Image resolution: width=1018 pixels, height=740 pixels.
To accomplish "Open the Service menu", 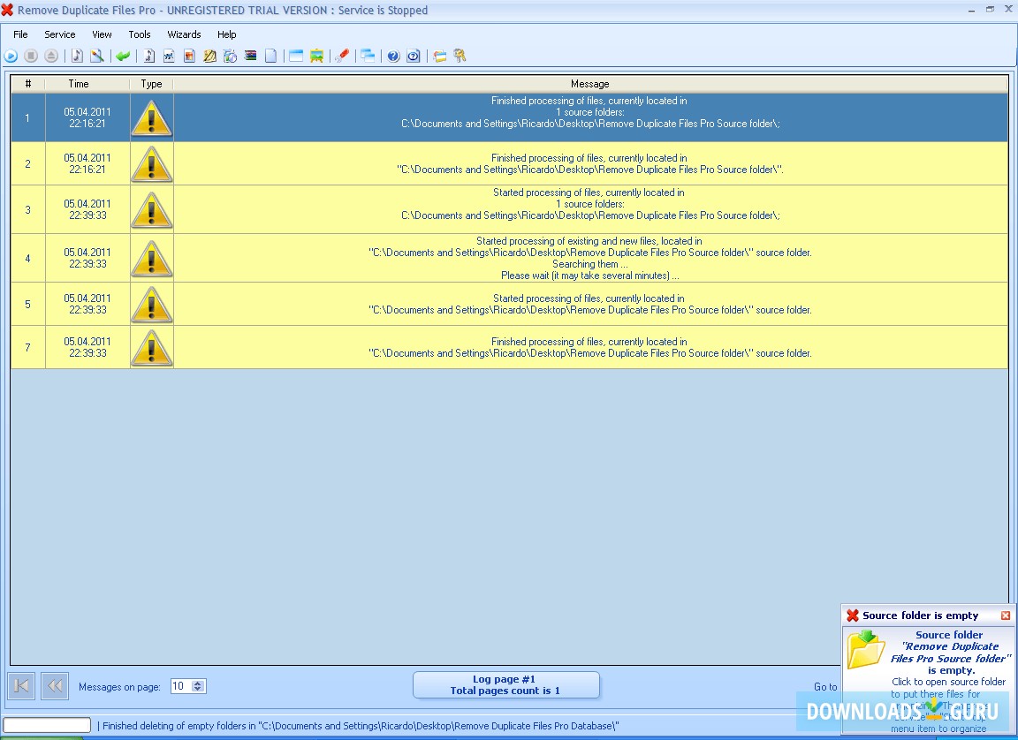I will tap(60, 34).
